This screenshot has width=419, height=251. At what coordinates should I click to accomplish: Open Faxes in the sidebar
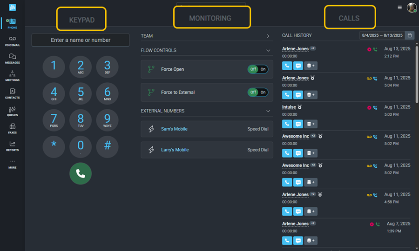click(12, 128)
